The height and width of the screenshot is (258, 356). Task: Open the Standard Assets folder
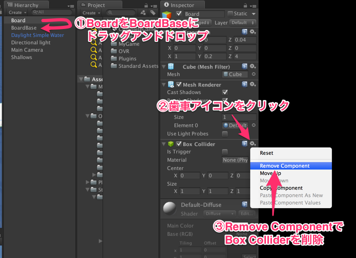tap(134, 66)
